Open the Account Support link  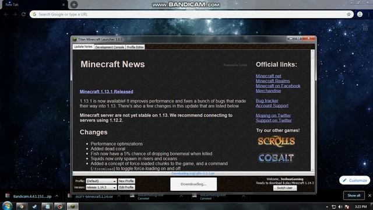pos(272,106)
